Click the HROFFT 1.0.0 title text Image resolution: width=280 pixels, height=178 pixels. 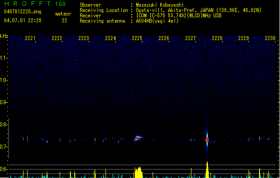[x=35, y=4]
